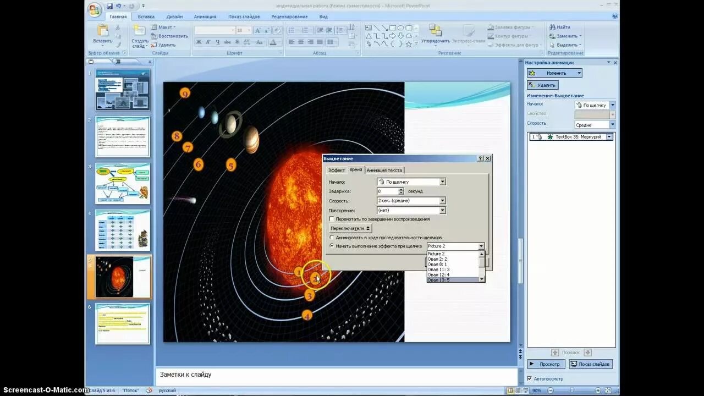
Task: Click the Удалить button in animation pane
Action: coord(543,85)
